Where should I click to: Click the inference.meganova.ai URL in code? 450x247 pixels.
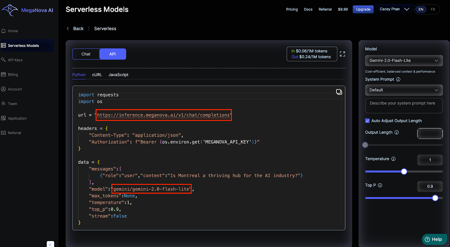tap(163, 115)
